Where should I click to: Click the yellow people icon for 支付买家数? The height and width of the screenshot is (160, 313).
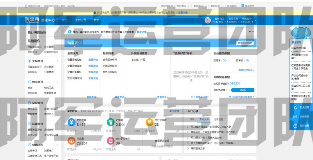coord(149,122)
